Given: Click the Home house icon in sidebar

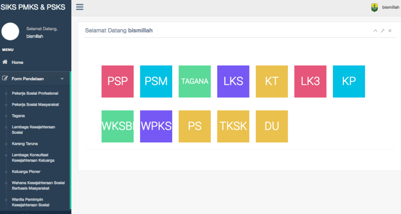Looking at the screenshot, I should tap(5, 62).
